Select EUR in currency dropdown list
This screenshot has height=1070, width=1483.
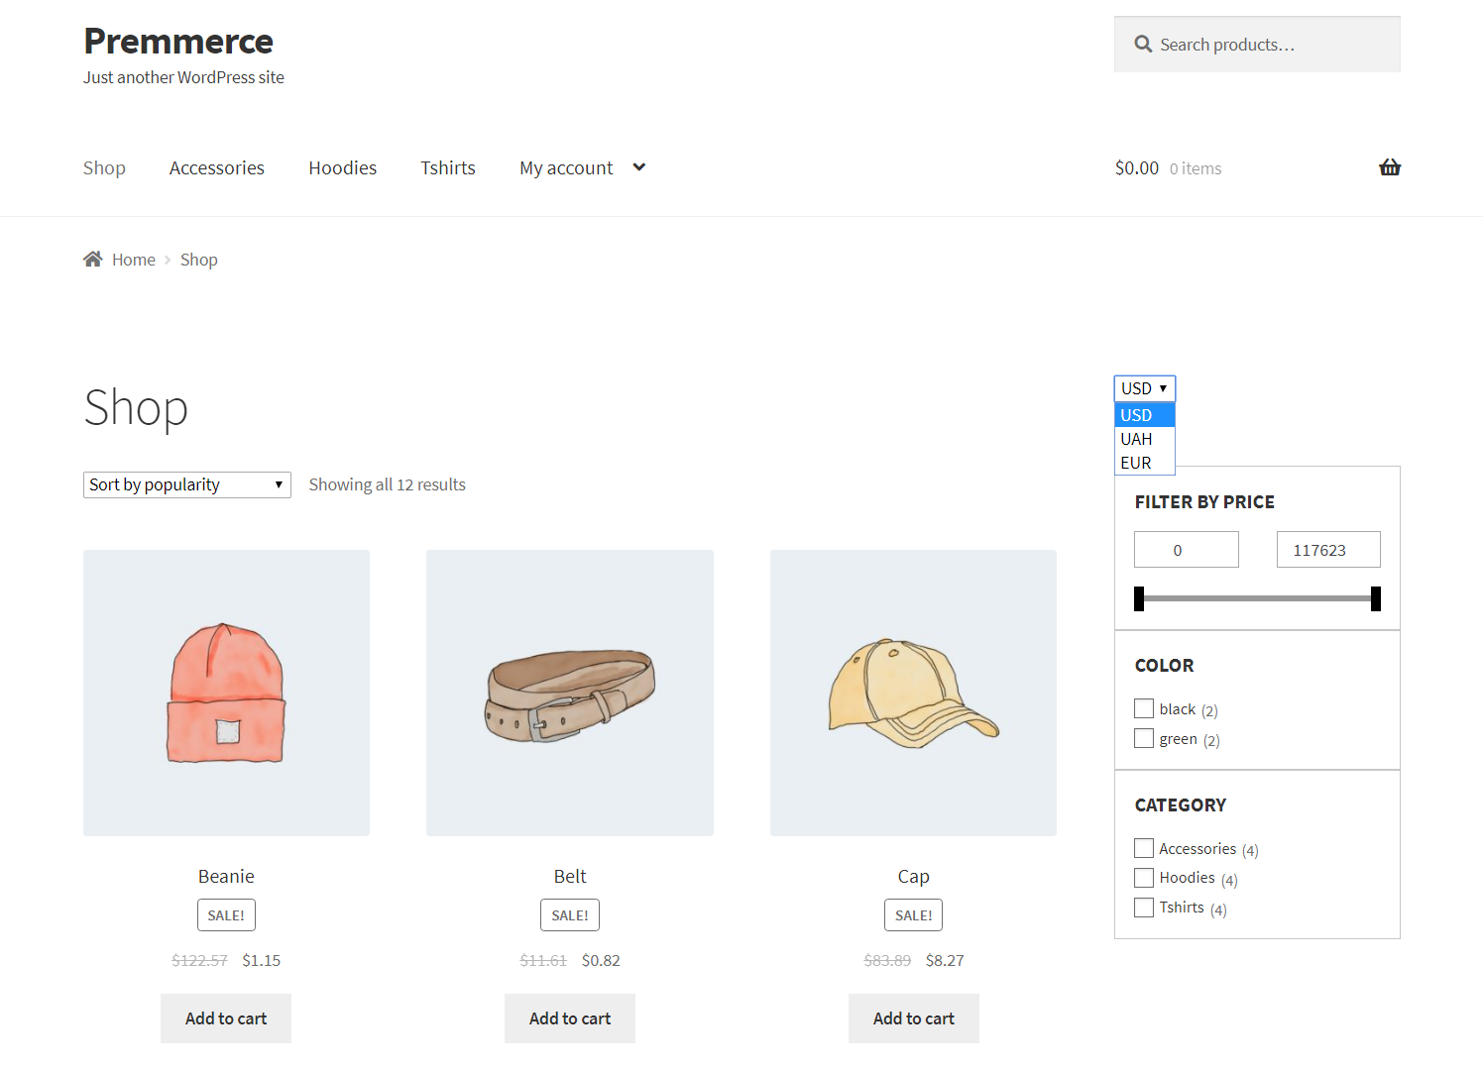[x=1136, y=463]
